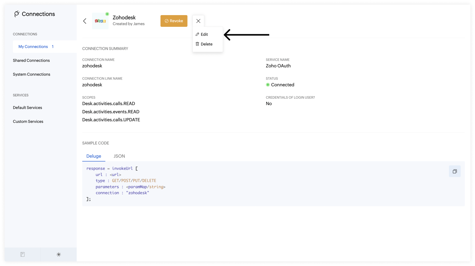This screenshot has height=266, width=475.
Task: Navigate to Custom Services
Action: 28,121
